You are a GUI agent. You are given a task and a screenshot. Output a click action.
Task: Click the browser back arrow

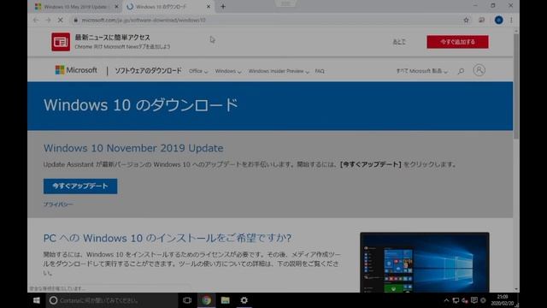point(36,21)
